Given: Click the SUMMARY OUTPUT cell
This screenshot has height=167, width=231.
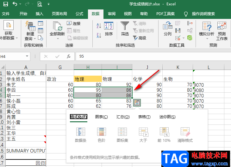Looking at the screenshot, I should (26, 151).
